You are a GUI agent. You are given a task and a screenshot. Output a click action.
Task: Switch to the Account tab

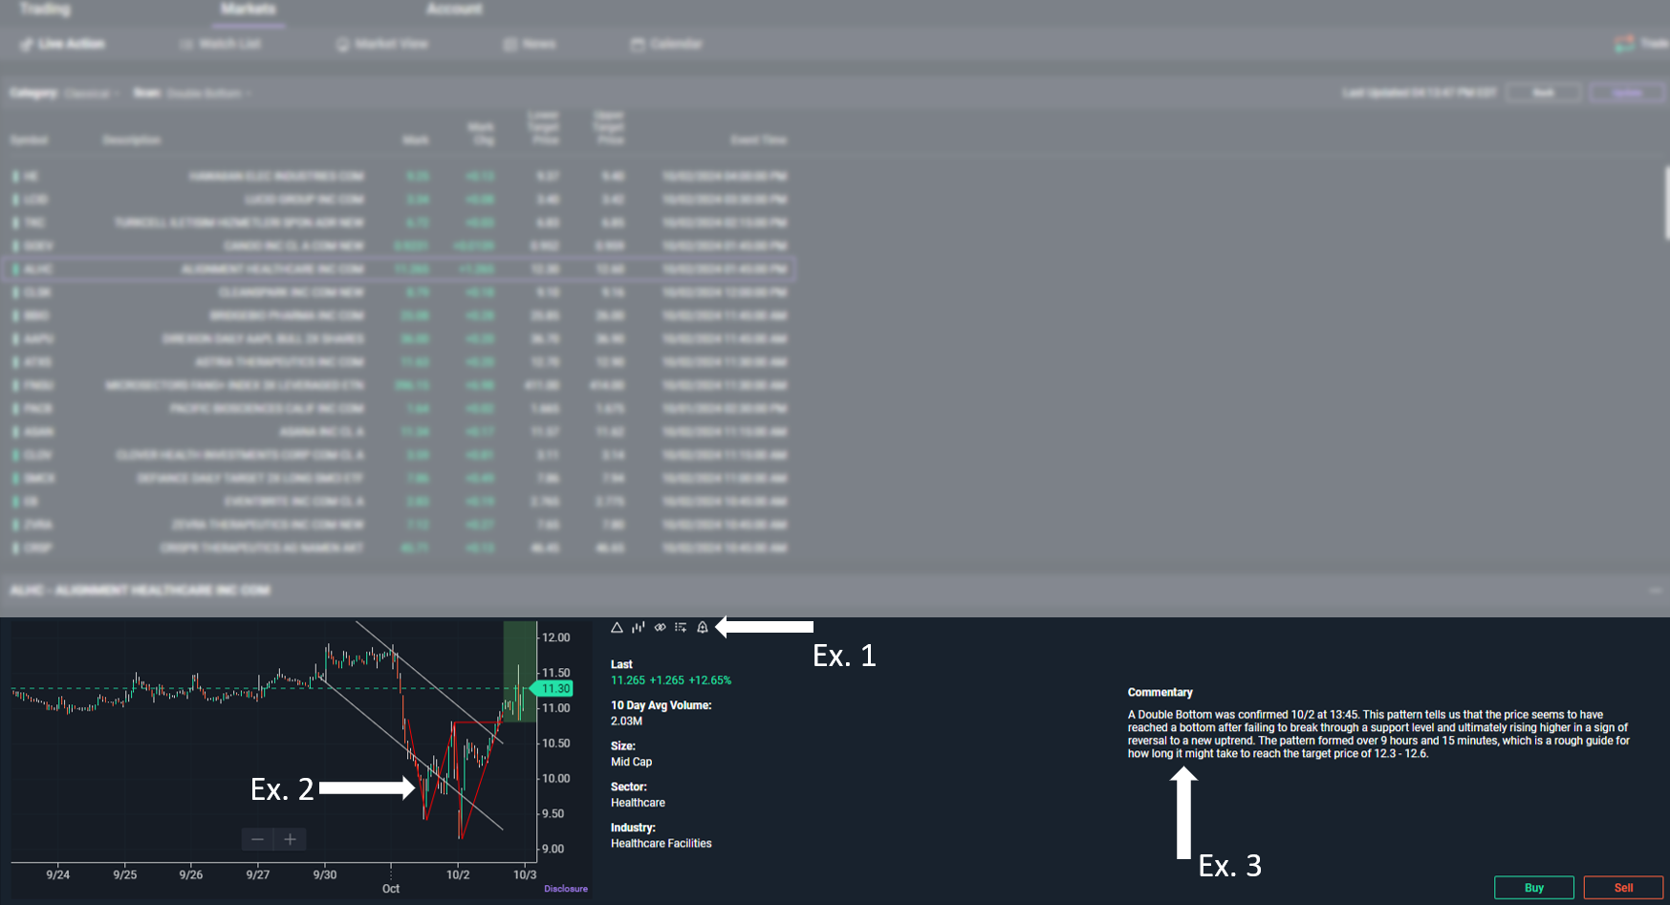(454, 10)
